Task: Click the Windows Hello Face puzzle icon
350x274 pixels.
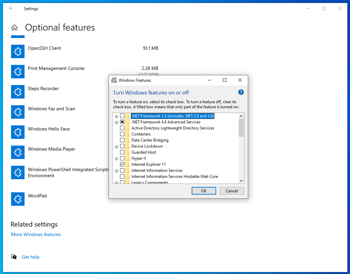Action: [x=18, y=132]
